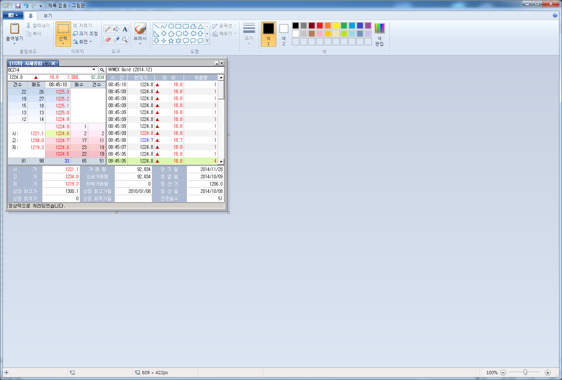
Task: Select the Pencil tool
Action: coord(108,29)
